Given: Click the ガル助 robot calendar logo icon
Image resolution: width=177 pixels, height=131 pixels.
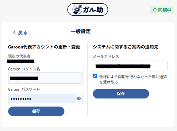Looking at the screenshot, I should [x=77, y=10].
